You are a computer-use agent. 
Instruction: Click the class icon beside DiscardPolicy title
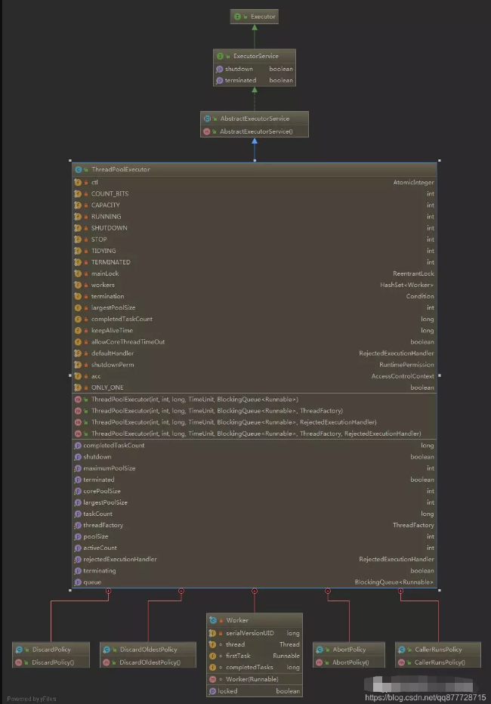tap(19, 649)
